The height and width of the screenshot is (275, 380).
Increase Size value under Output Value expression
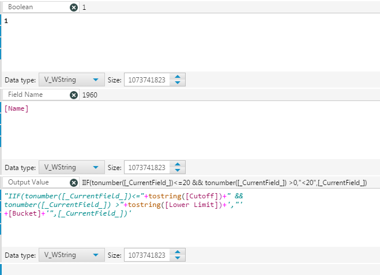pos(178,252)
